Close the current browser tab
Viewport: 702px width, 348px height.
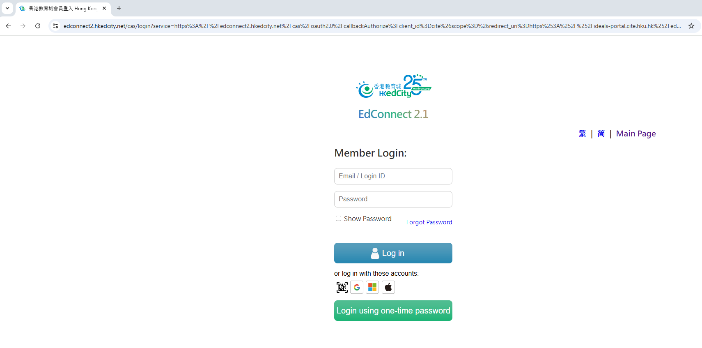(x=104, y=8)
